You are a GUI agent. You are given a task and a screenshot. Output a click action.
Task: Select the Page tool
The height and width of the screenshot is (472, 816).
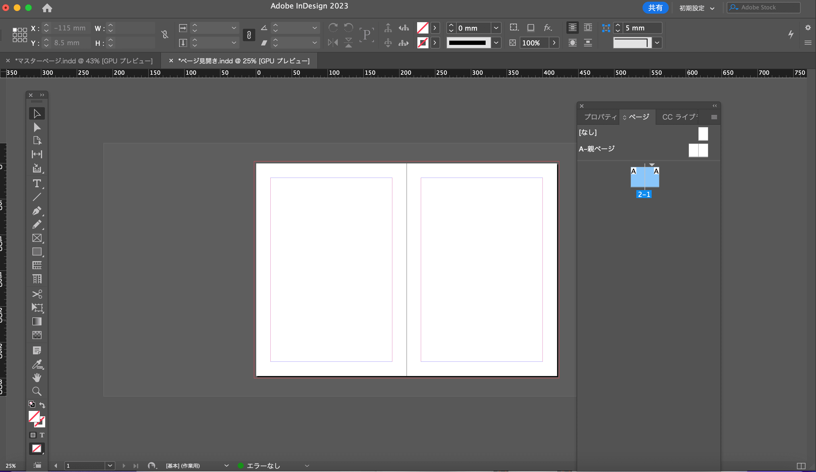37,140
